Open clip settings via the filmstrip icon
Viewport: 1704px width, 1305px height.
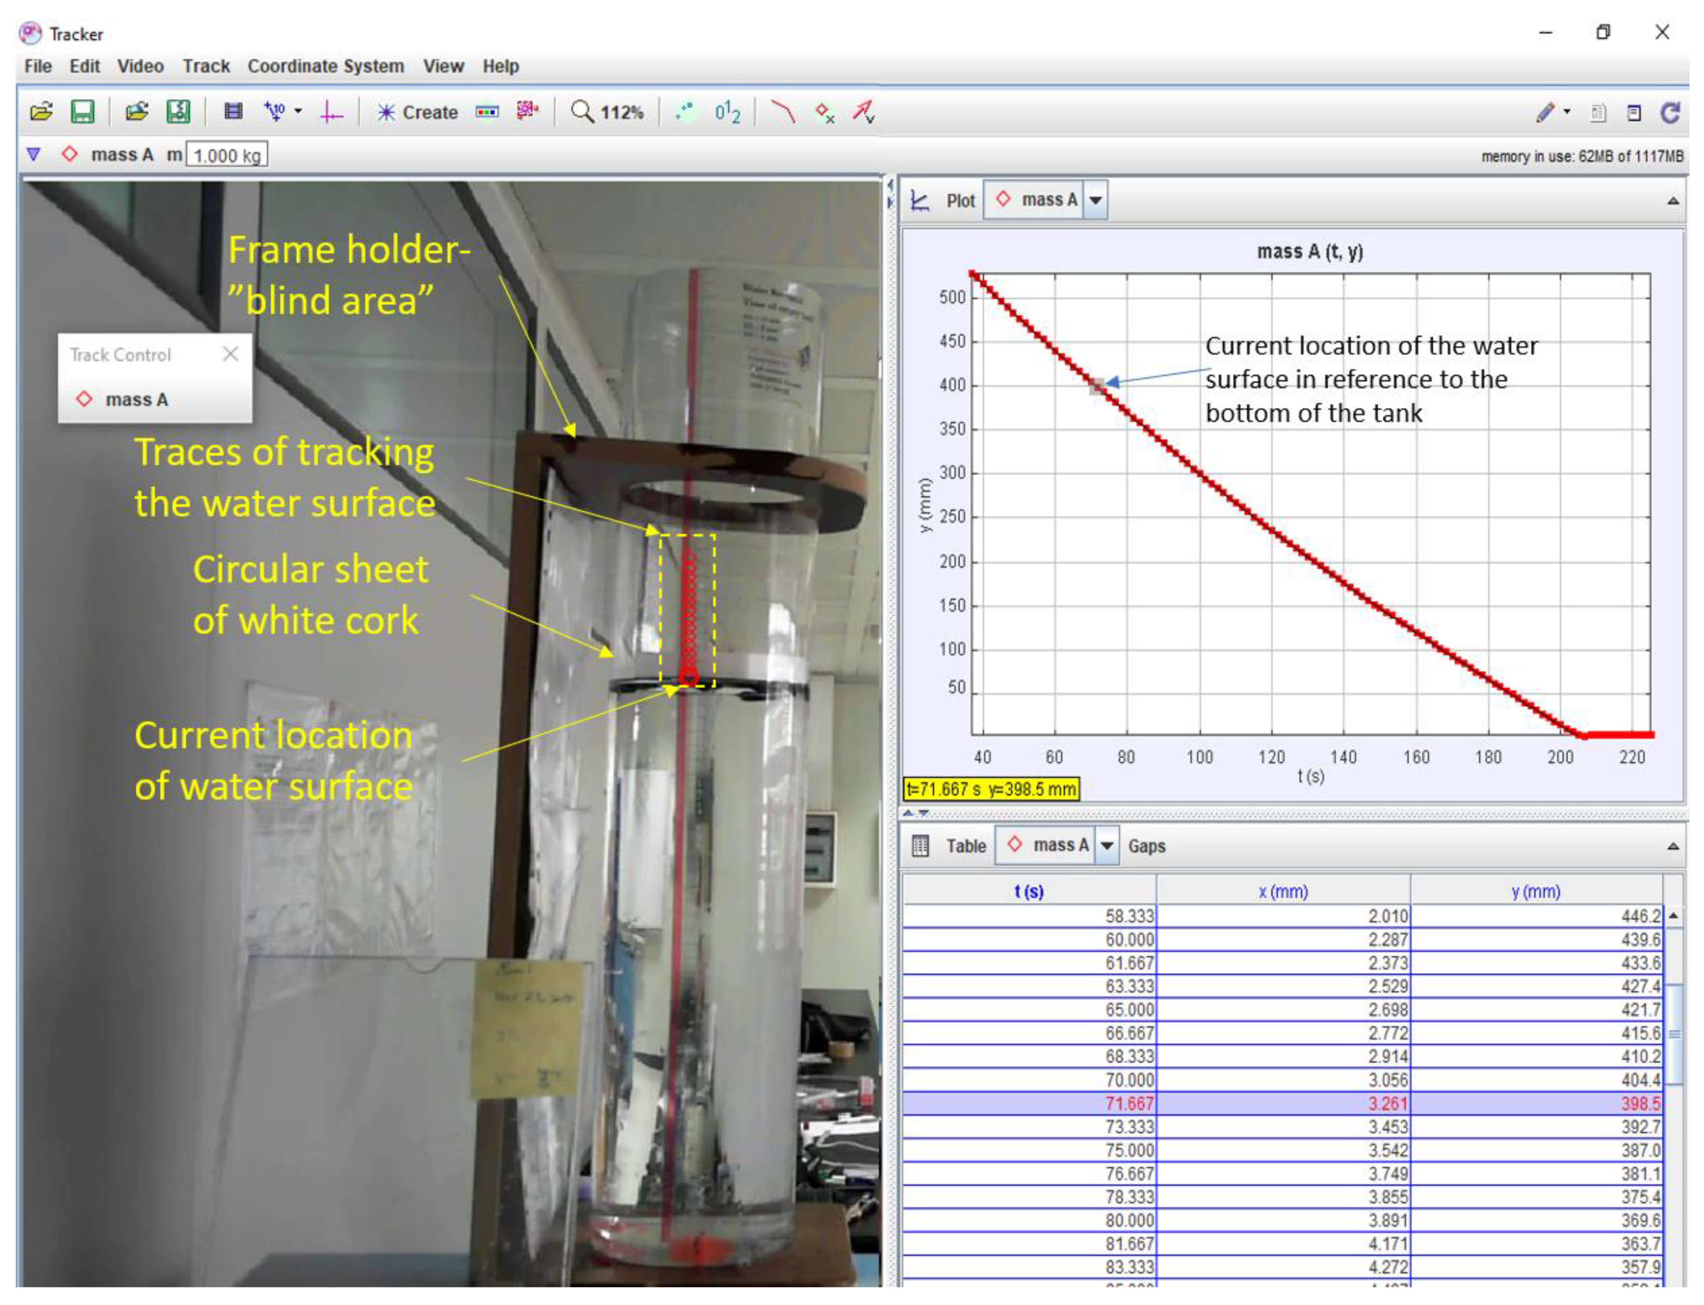pos(233,112)
